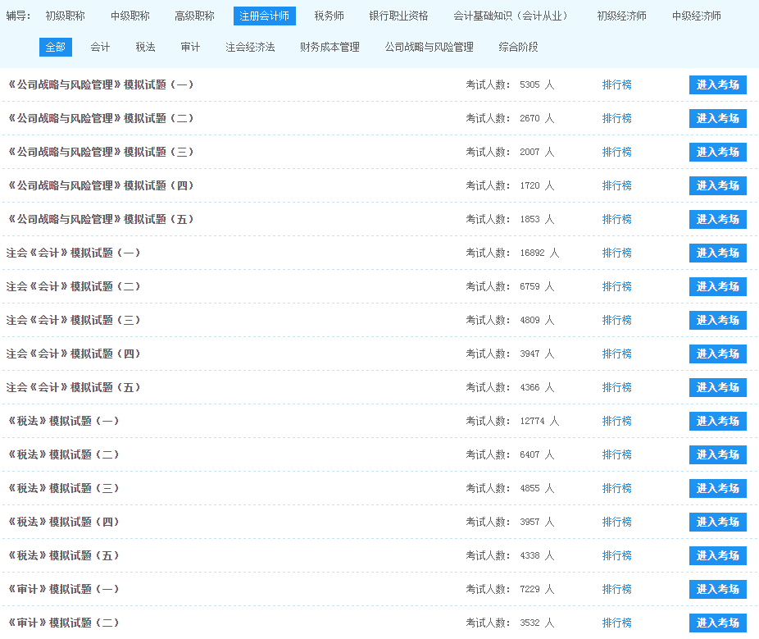Select the 高级职称 category
The image size is (759, 639).
(x=193, y=15)
